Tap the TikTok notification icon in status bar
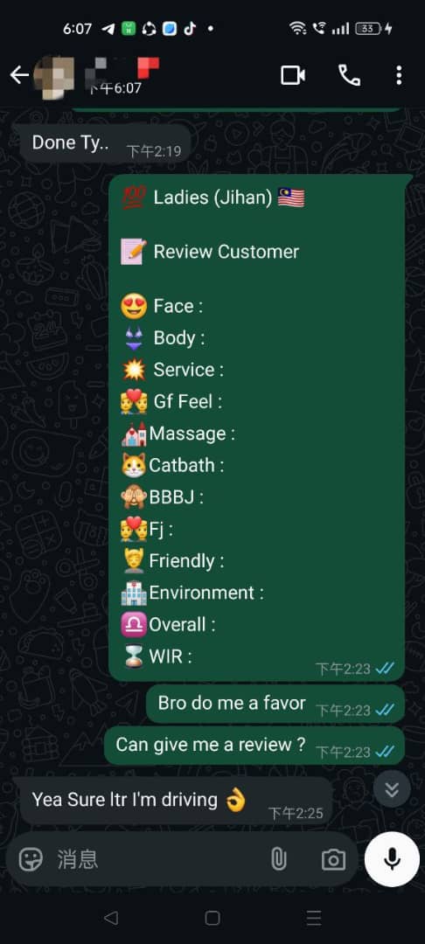 (x=191, y=28)
